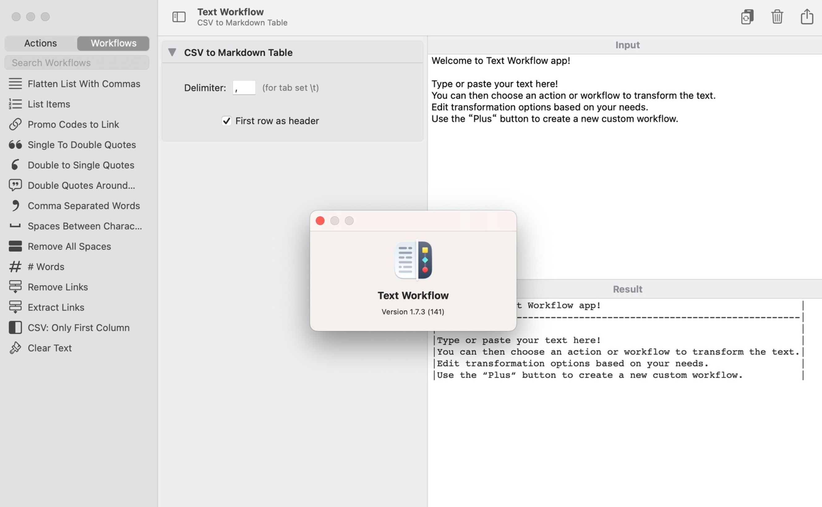The height and width of the screenshot is (507, 822).
Task: Click the sidebar toggle panel icon
Action: 178,17
